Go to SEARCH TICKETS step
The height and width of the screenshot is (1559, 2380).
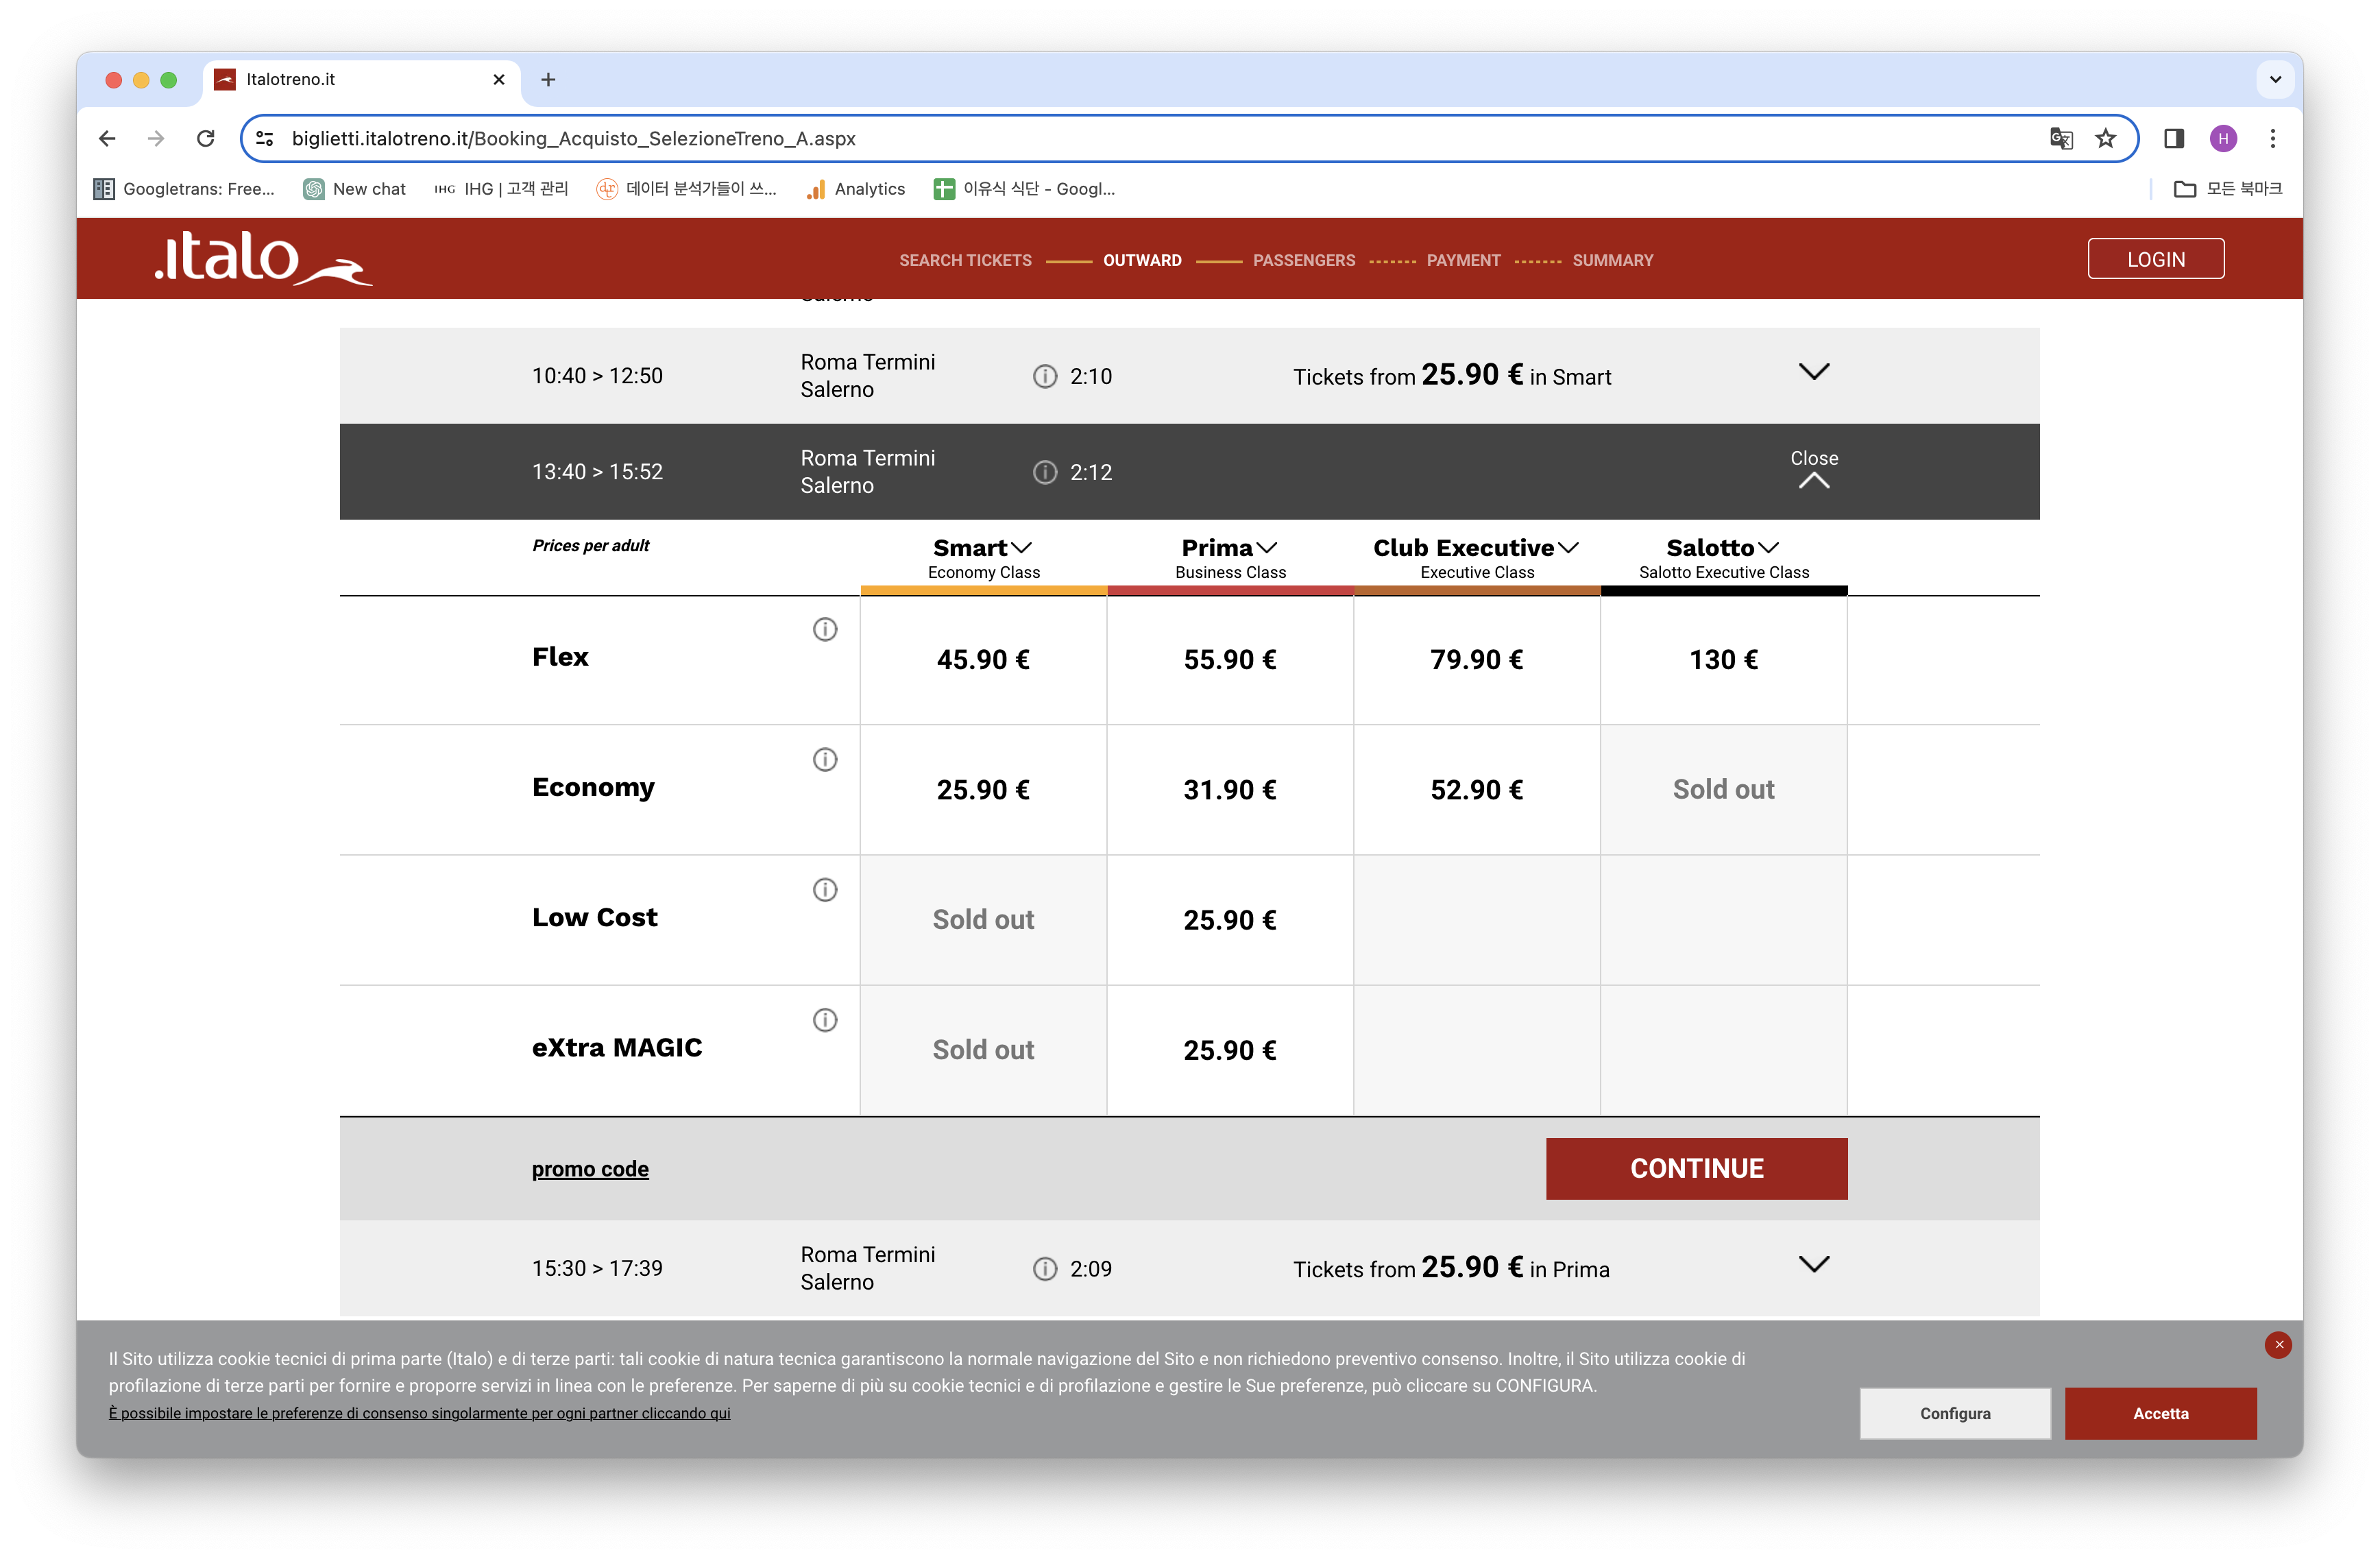pos(964,260)
